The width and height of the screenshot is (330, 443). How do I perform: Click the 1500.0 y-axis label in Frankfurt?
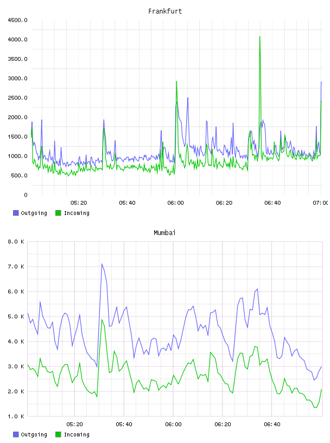(x=17, y=137)
